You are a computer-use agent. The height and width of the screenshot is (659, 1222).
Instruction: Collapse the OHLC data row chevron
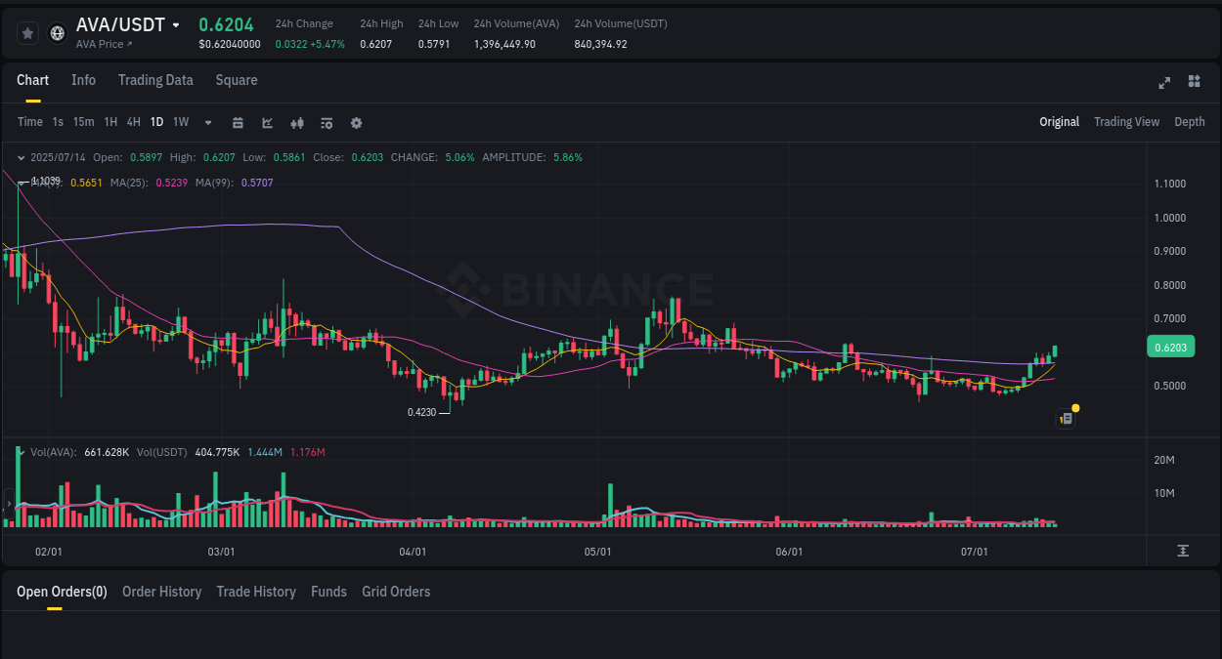pos(20,156)
